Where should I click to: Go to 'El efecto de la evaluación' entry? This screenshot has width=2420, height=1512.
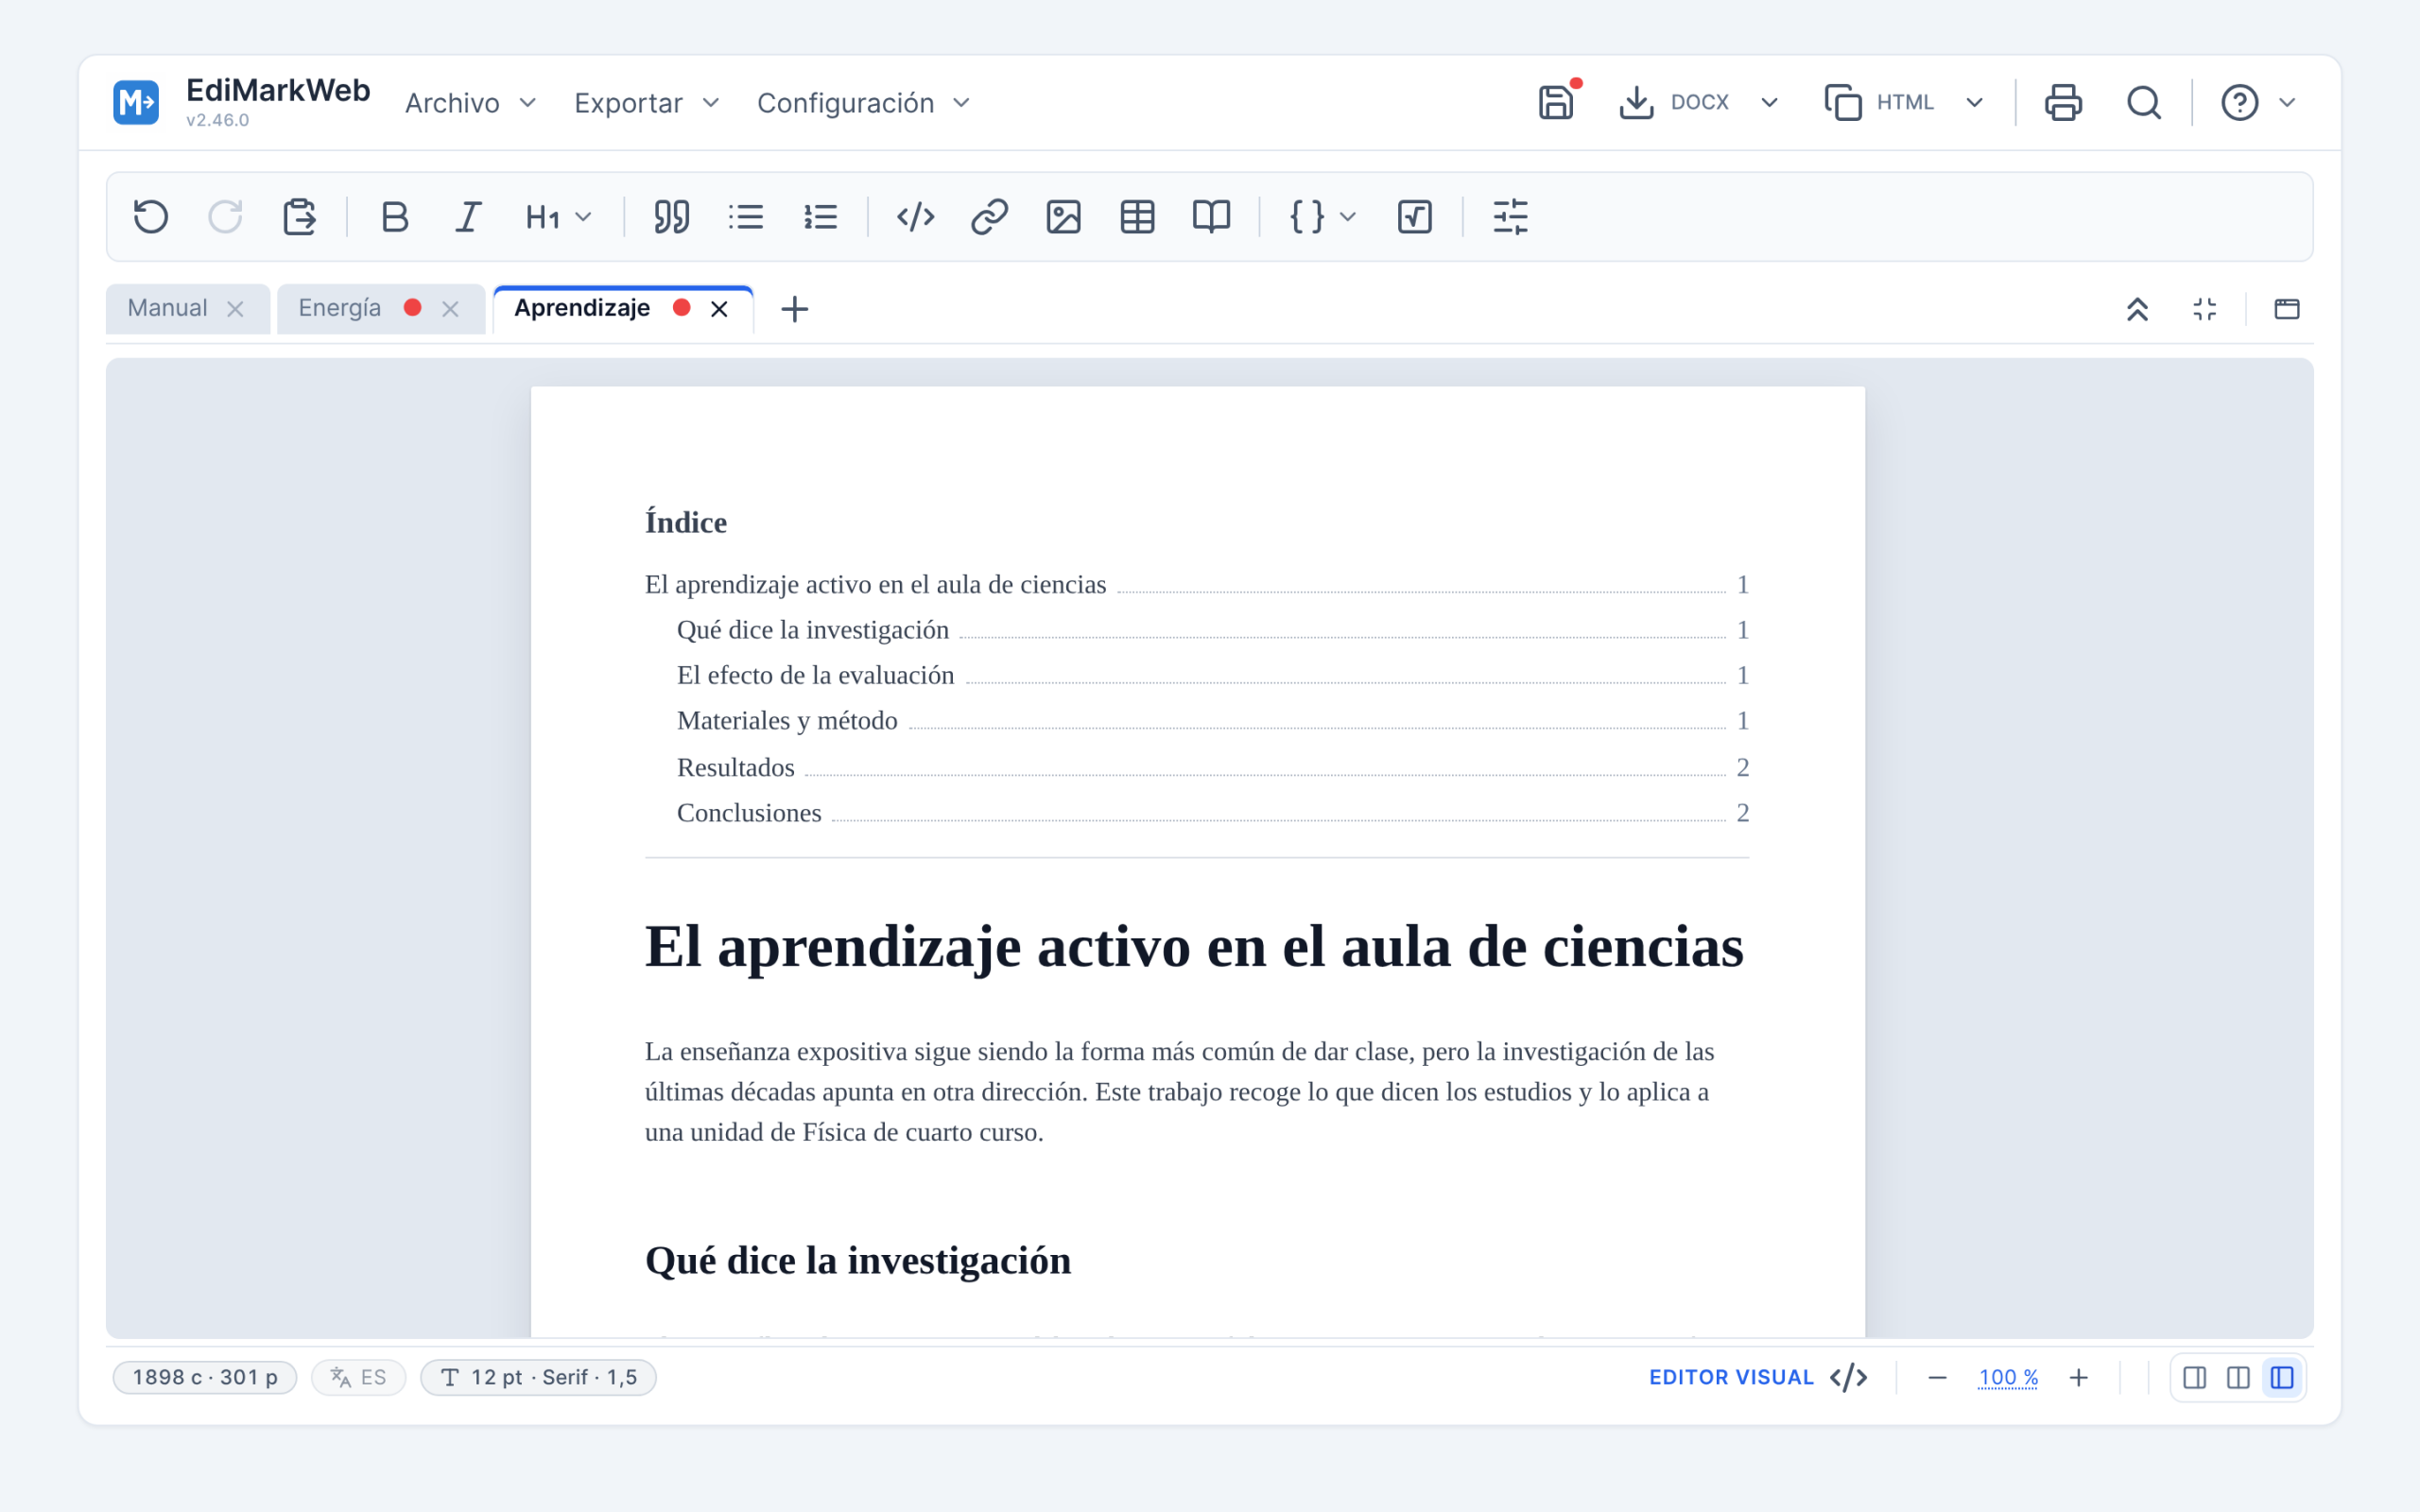(x=1212, y=675)
